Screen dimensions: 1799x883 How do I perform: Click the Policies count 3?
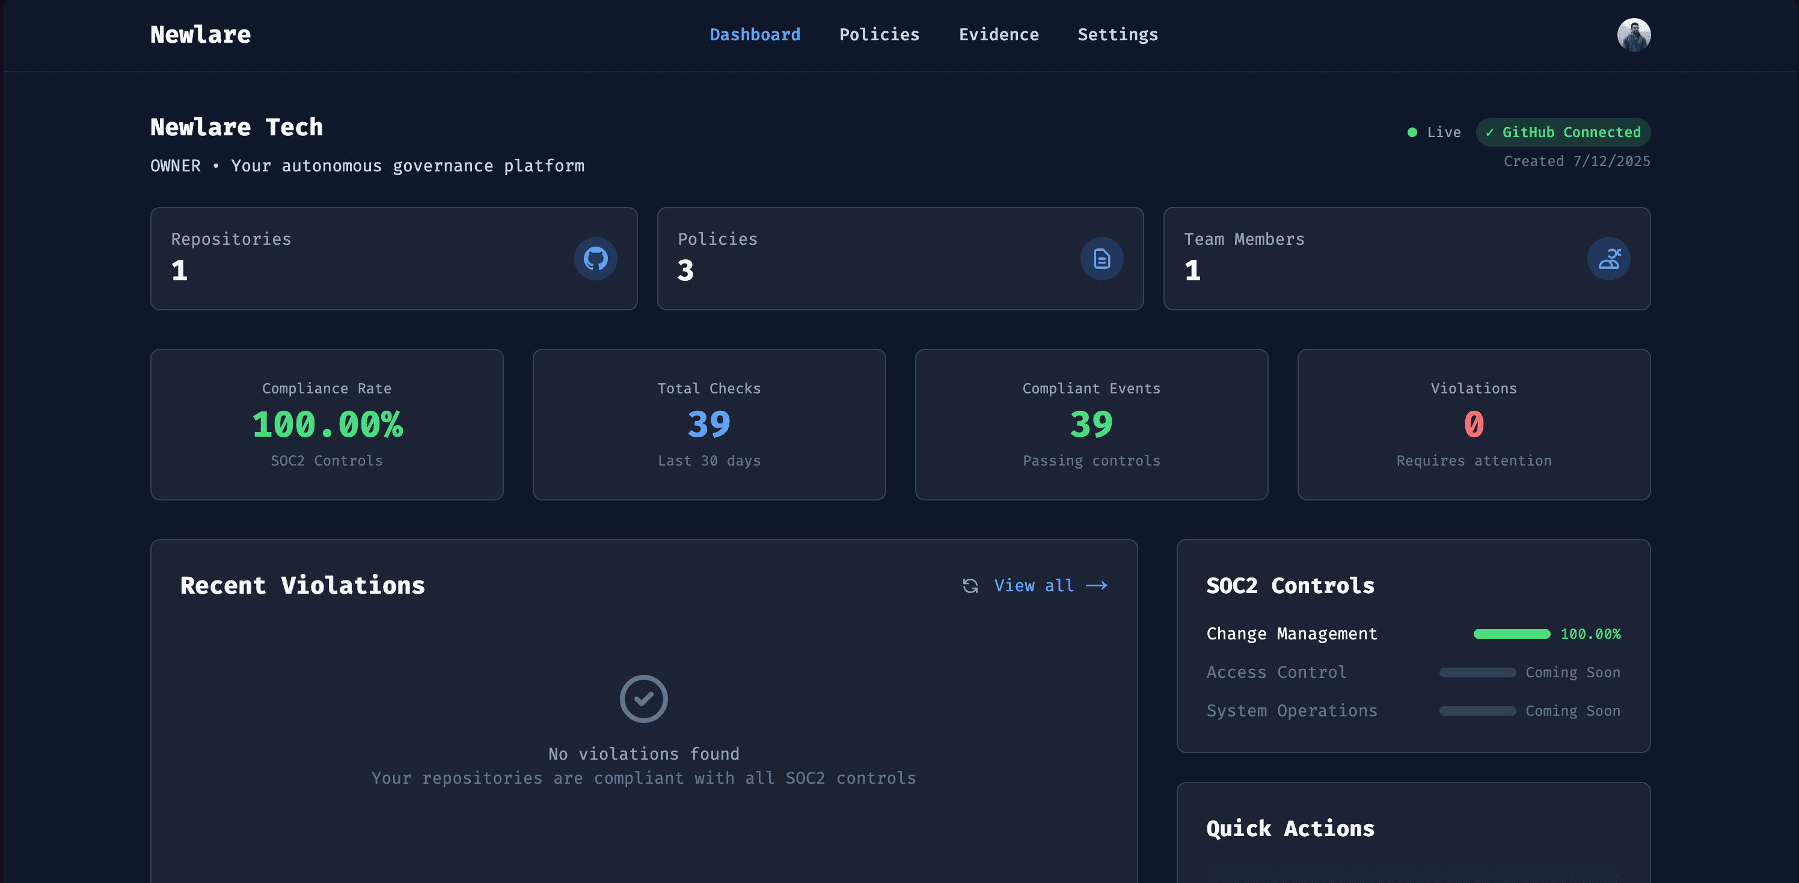(685, 270)
